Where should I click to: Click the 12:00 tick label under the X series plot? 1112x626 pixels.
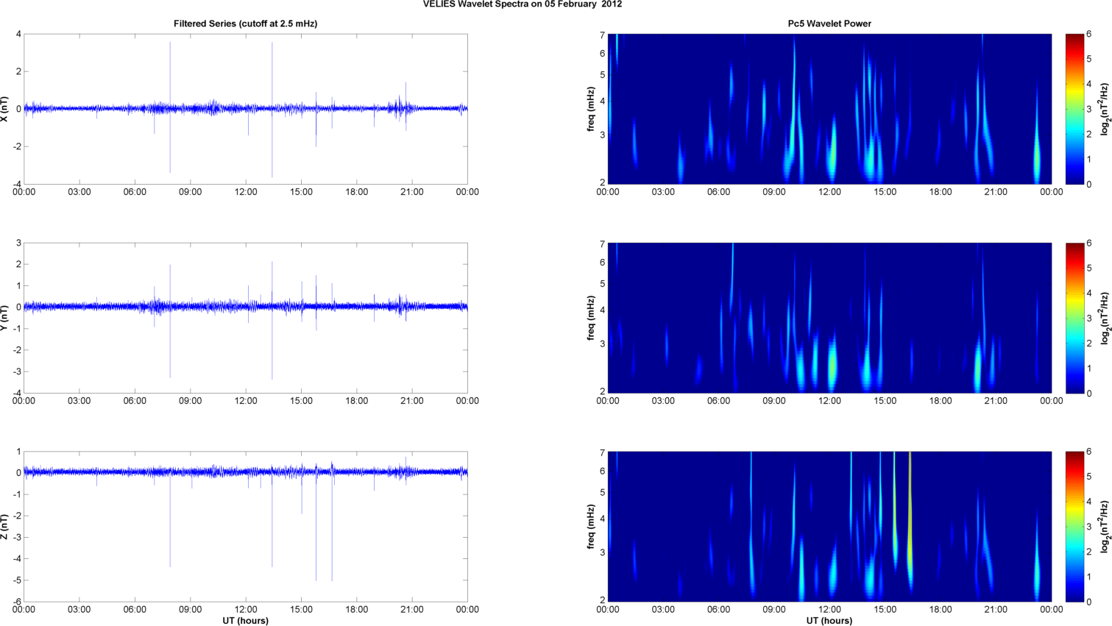click(x=246, y=192)
